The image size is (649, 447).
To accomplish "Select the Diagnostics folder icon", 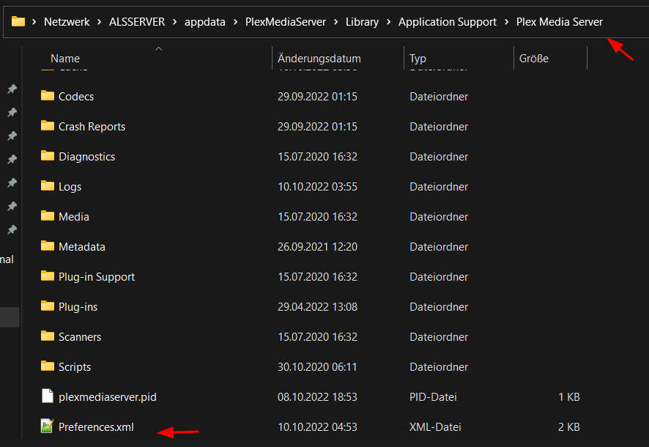I will (48, 156).
